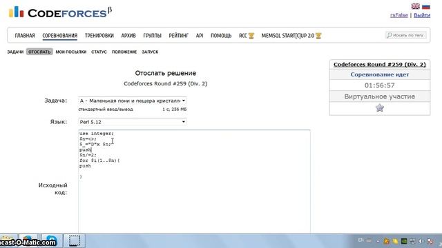The image size is (442, 248).
Task: Click the '1 с, 256 МБ' limits text
Action: click(175, 110)
